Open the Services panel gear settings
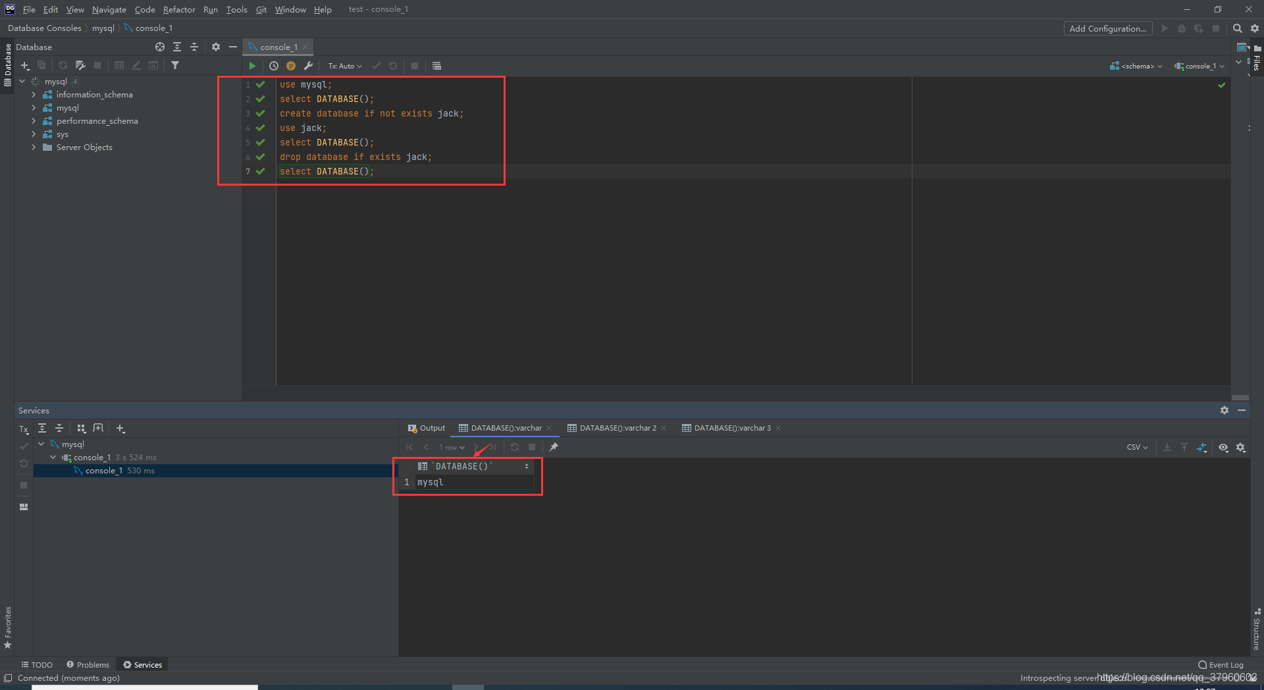The height and width of the screenshot is (690, 1264). pos(1224,410)
